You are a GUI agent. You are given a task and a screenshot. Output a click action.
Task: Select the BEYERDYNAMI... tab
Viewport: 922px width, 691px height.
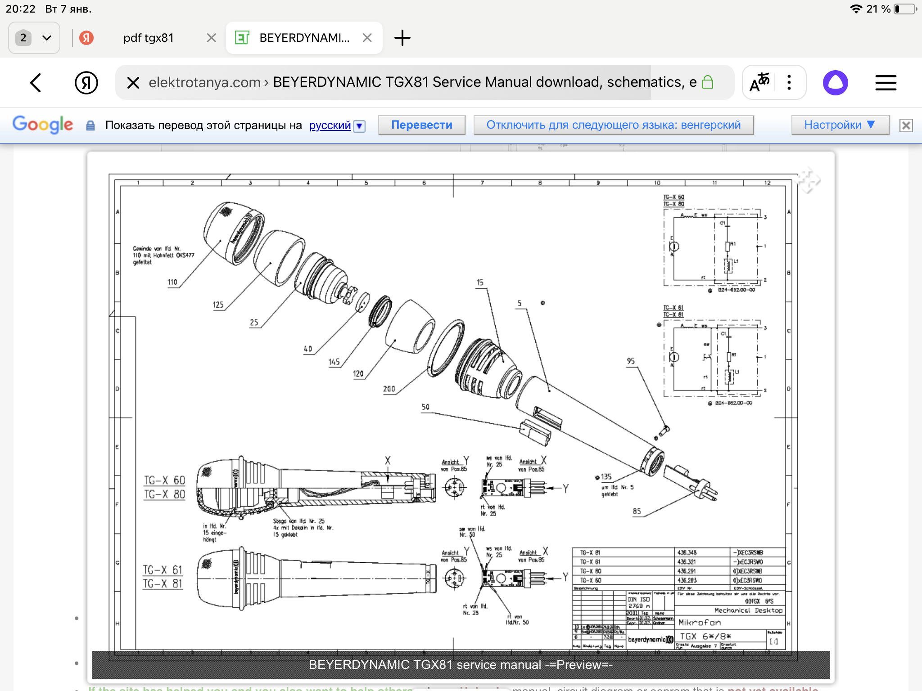[x=304, y=38]
